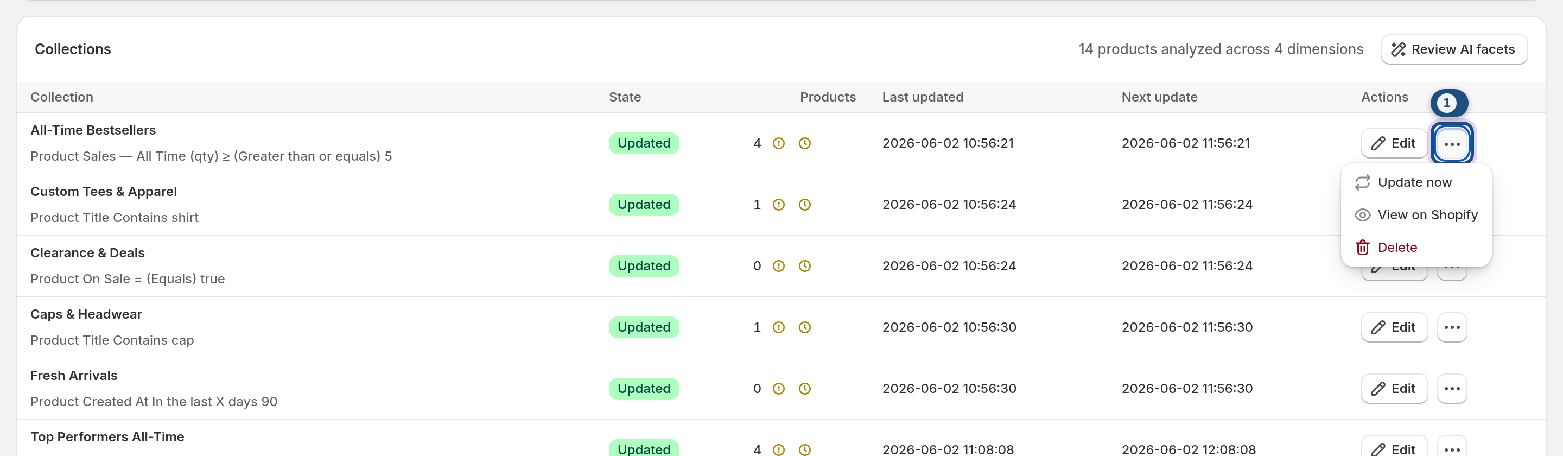This screenshot has width=1563, height=456.
Task: Click the warning icon for Fresh Arrivals
Action: click(778, 389)
